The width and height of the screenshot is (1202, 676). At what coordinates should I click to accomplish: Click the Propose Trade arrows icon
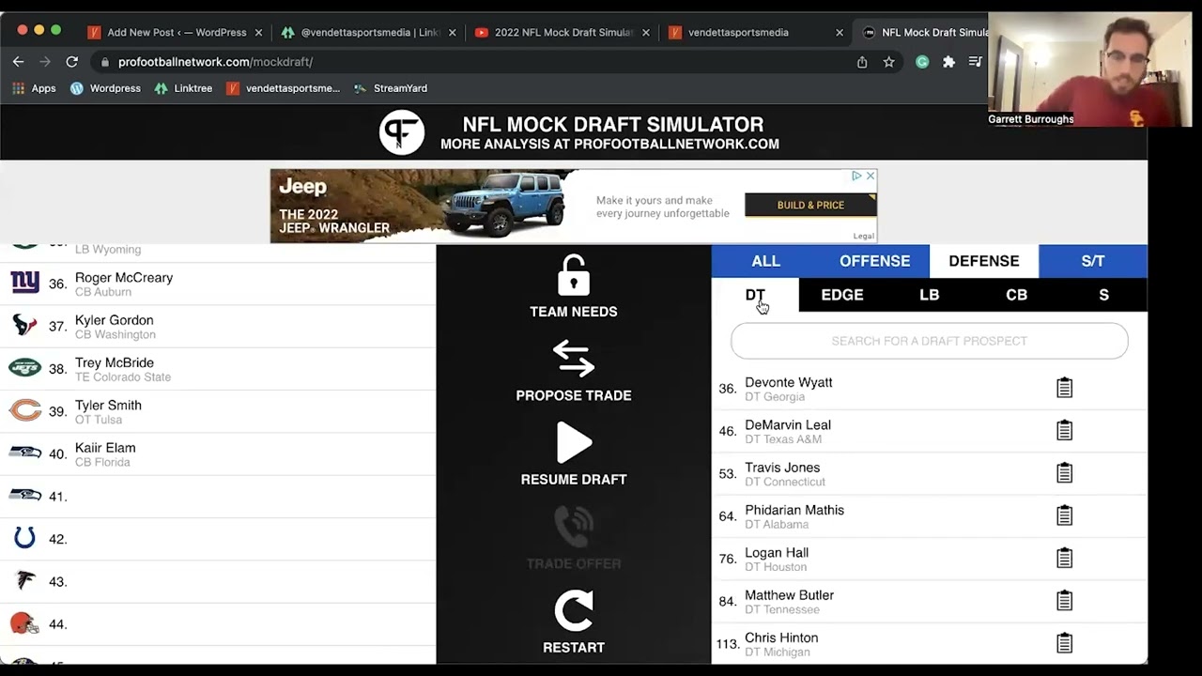coord(573,359)
